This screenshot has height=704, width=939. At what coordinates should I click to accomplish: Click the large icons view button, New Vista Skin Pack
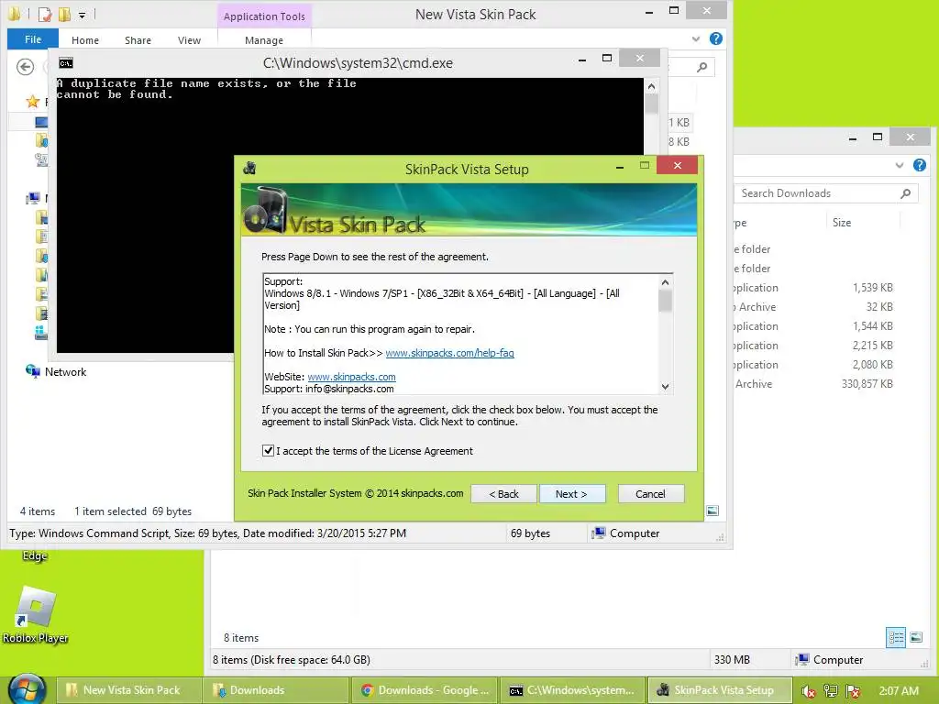[x=713, y=511]
